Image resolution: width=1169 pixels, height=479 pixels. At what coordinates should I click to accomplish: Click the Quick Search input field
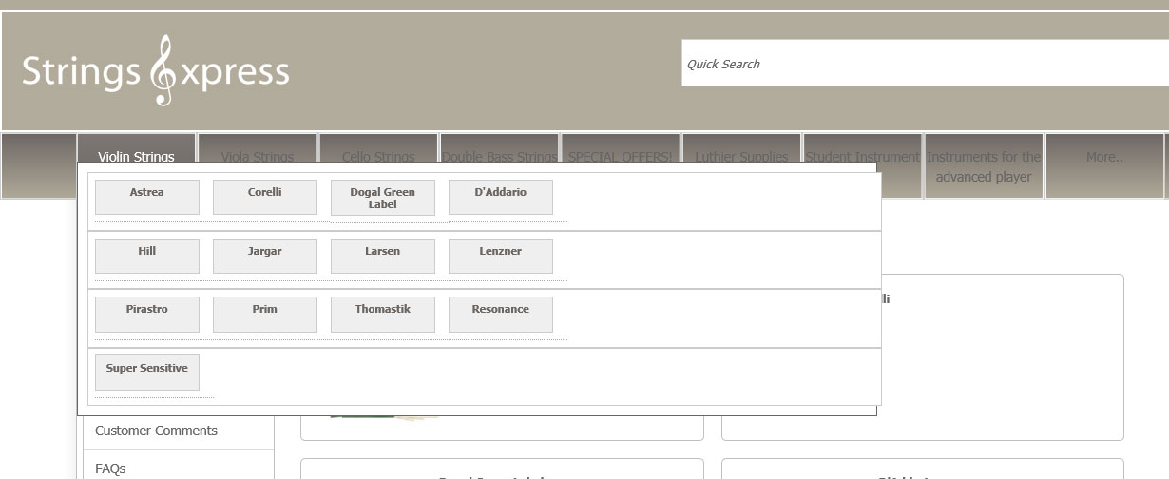pyautogui.click(x=922, y=64)
